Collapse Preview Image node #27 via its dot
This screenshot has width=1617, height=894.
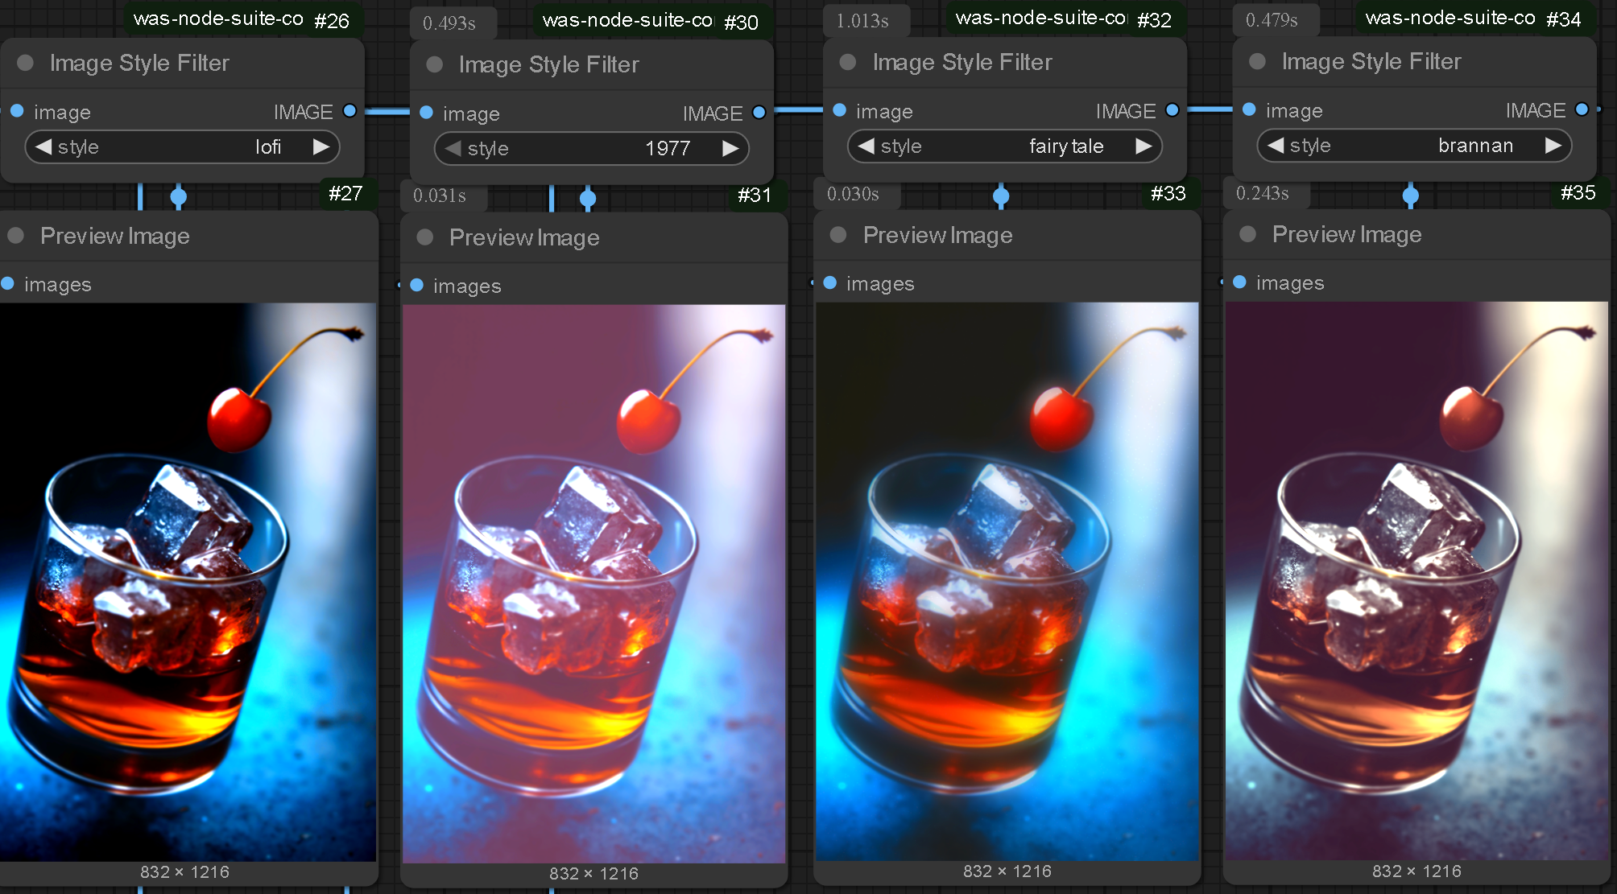tap(15, 235)
